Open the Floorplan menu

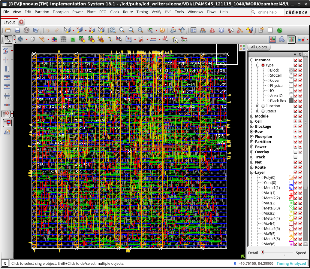(61, 12)
